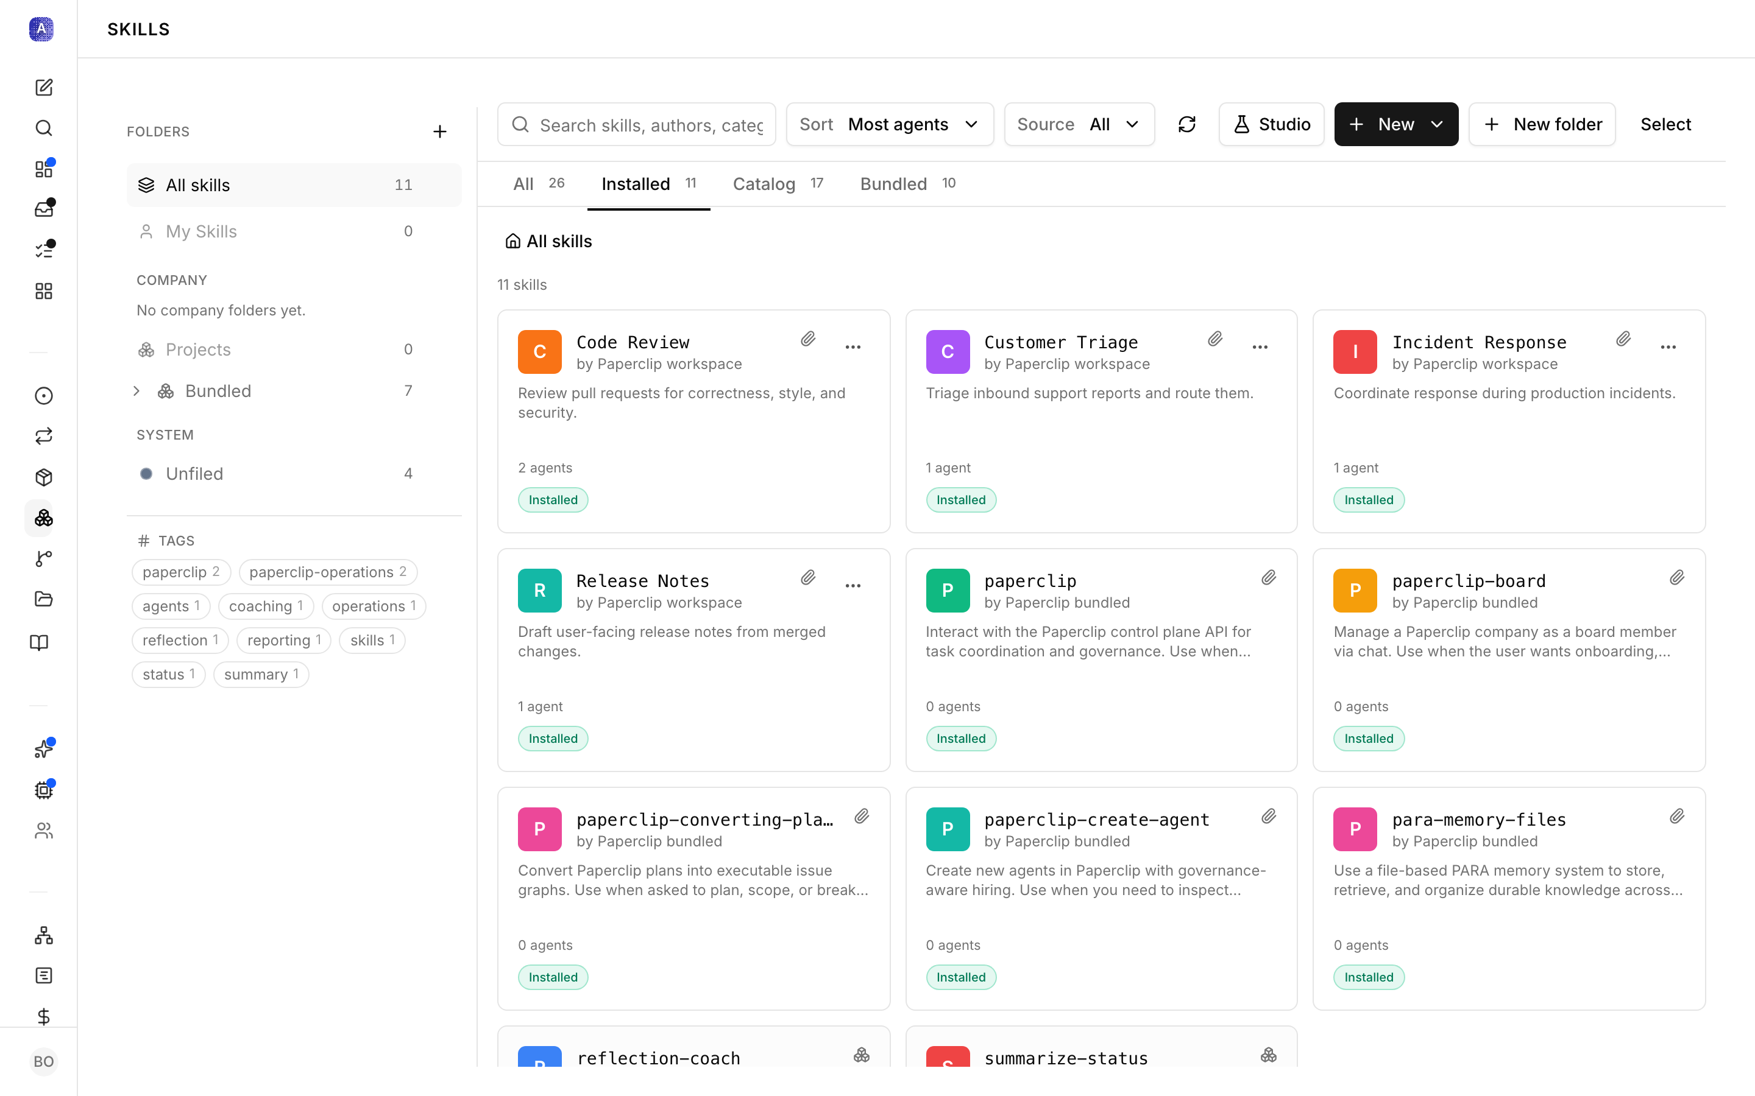Open more options on Incident Response card
The height and width of the screenshot is (1096, 1755).
(x=1668, y=347)
